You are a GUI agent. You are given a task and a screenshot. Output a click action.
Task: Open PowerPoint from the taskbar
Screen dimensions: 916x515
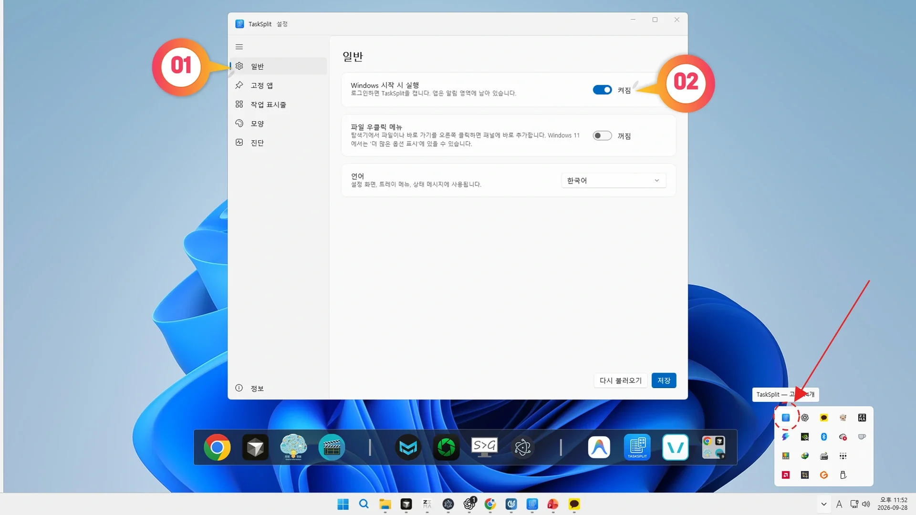[x=553, y=504]
